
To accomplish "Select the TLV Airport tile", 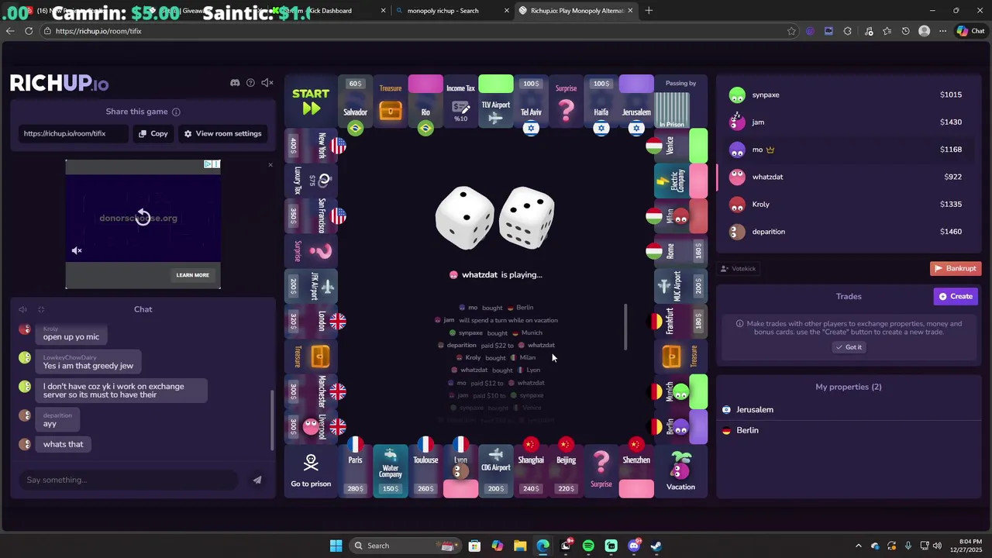I will coord(496,102).
